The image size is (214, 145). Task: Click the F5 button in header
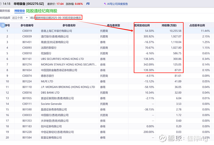[88, 4]
